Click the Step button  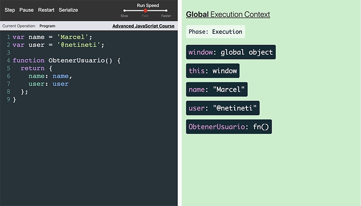pyautogui.click(x=9, y=10)
